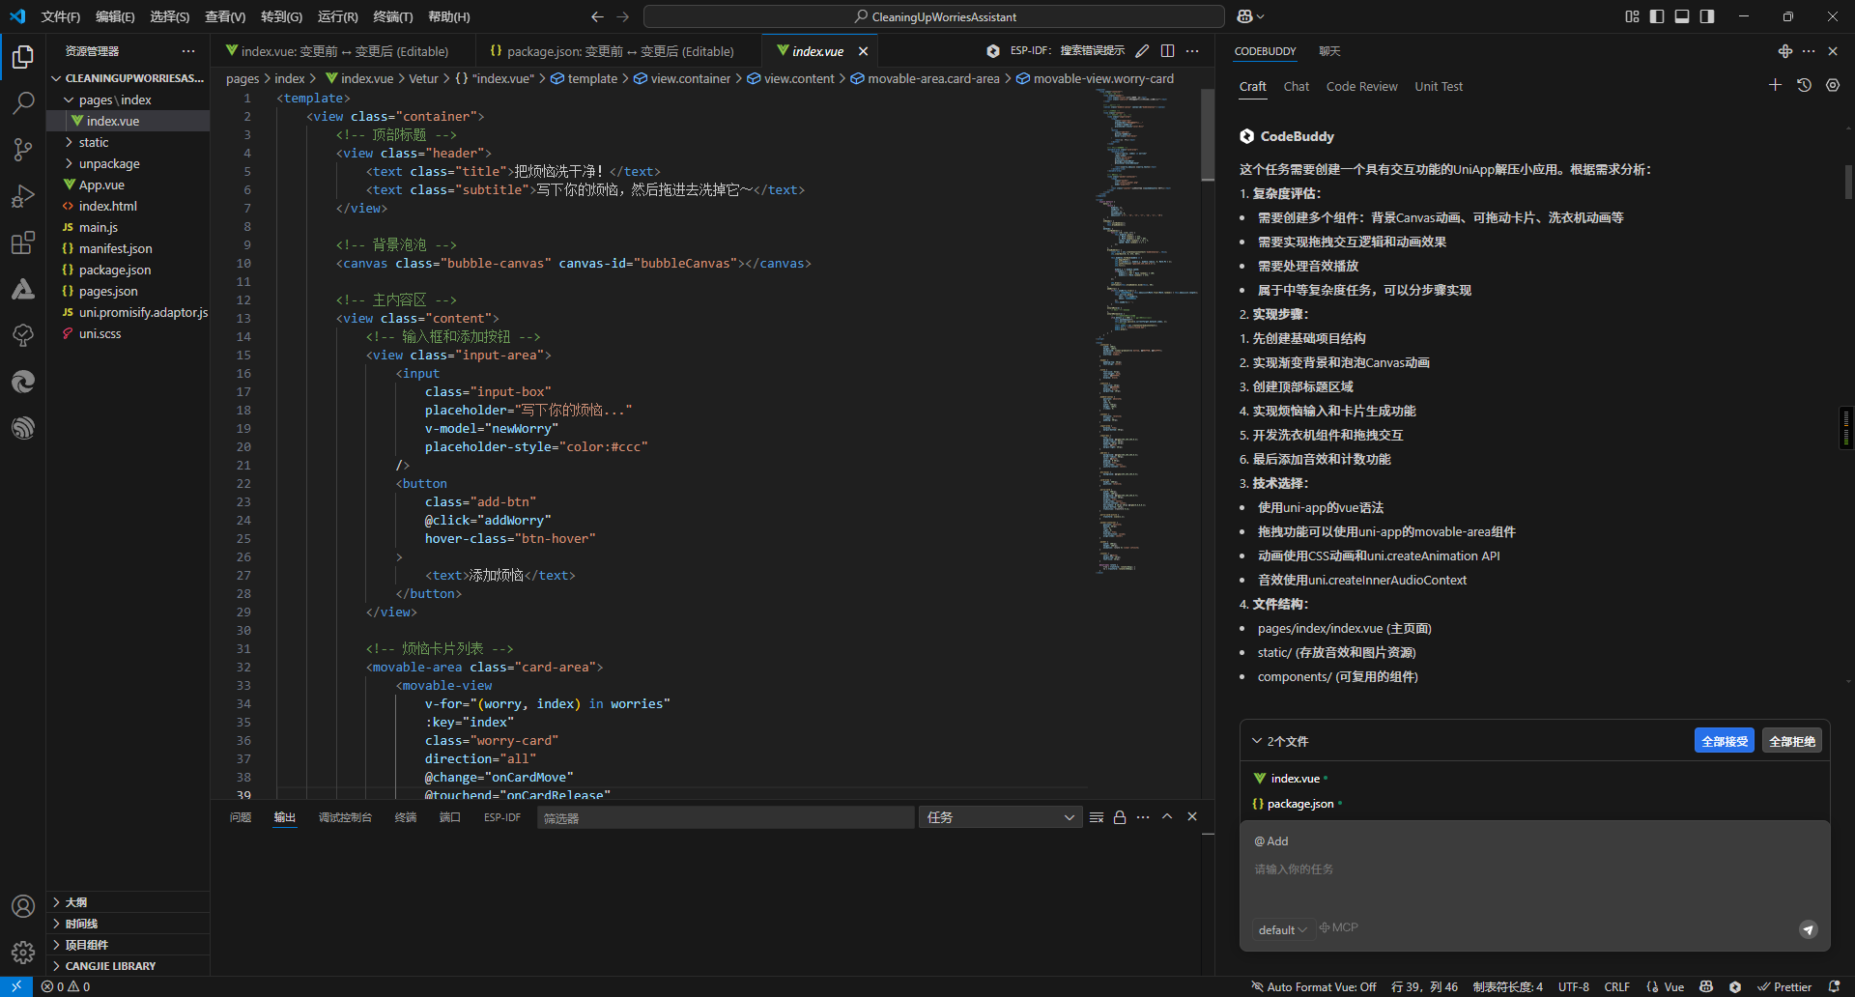Toggle the bottom panel layout button
Viewport: 1855px width, 997px height.
coord(1682,16)
